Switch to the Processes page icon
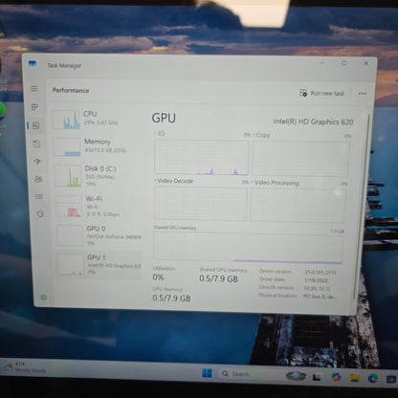Screen dimensions: 398x398 34,107
